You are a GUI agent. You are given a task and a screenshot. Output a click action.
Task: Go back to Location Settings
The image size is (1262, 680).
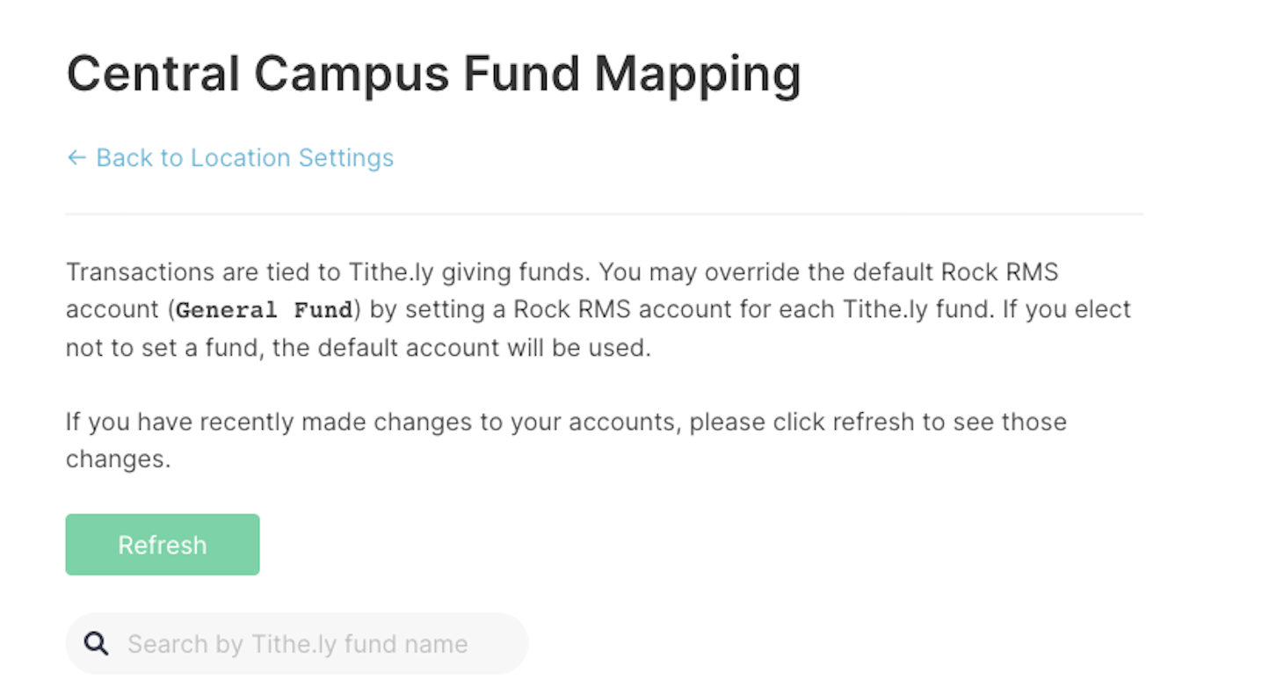click(x=230, y=158)
